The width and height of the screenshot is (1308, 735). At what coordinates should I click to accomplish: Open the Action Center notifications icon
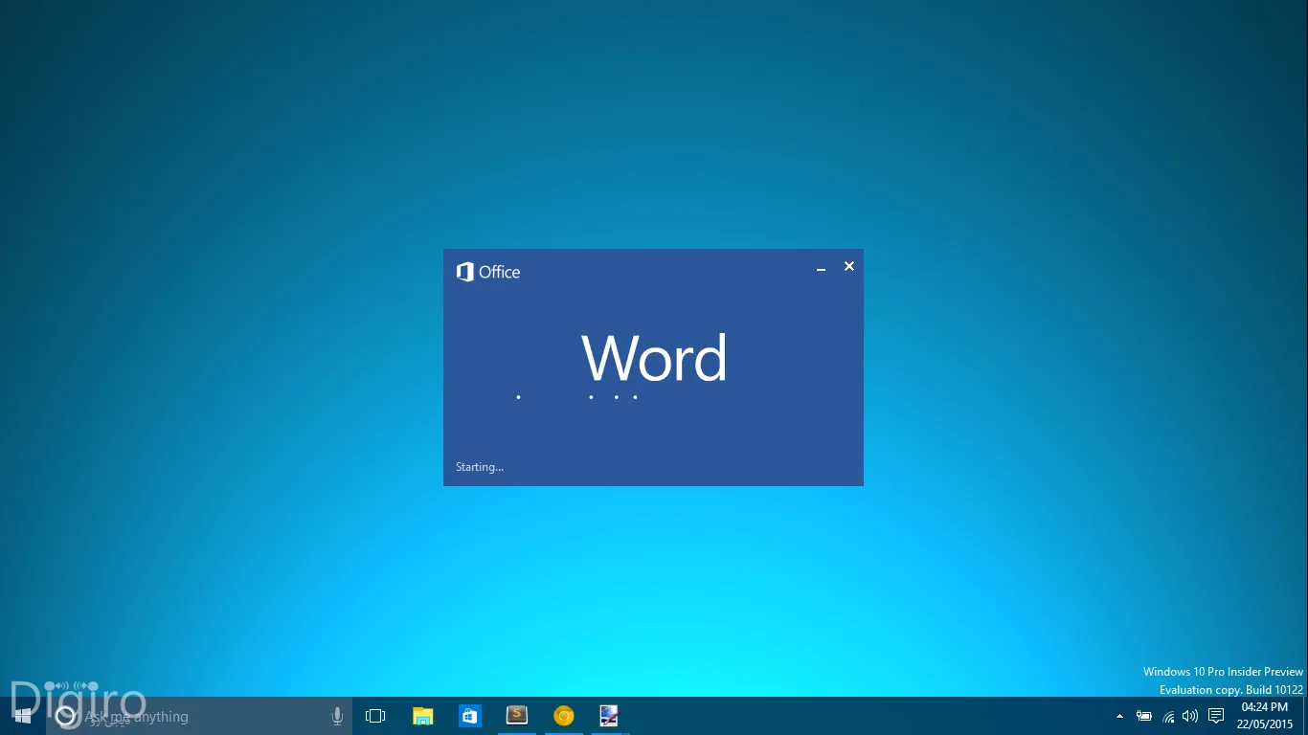pyautogui.click(x=1216, y=716)
